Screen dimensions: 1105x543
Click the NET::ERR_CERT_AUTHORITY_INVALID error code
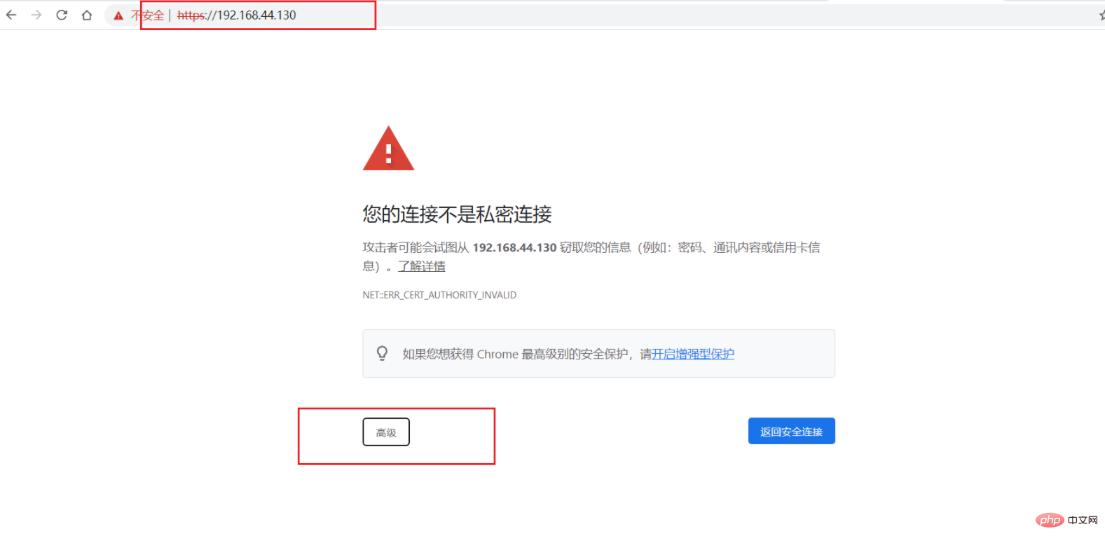tap(439, 295)
